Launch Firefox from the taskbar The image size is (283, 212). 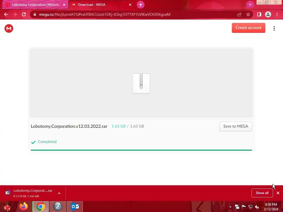[24, 206]
